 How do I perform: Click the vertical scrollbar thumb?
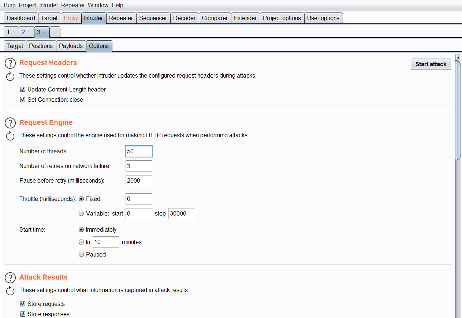click(x=458, y=110)
